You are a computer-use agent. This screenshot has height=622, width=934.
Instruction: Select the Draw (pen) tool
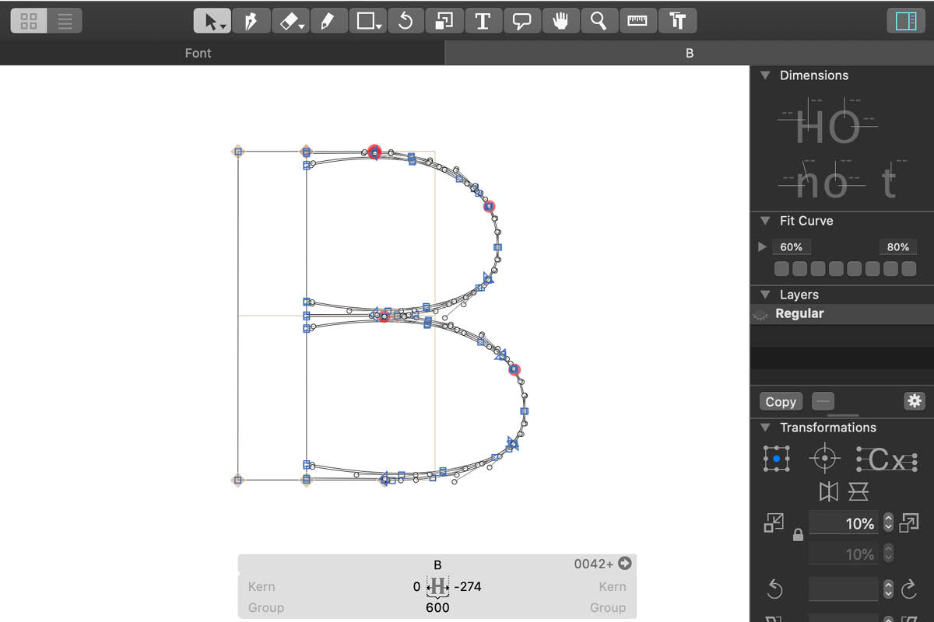pos(251,21)
